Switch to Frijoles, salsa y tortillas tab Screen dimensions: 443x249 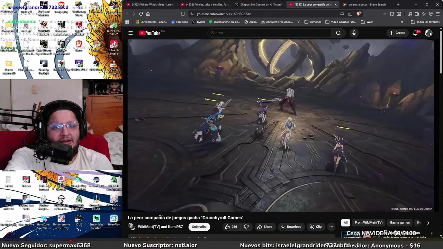tap(205, 4)
